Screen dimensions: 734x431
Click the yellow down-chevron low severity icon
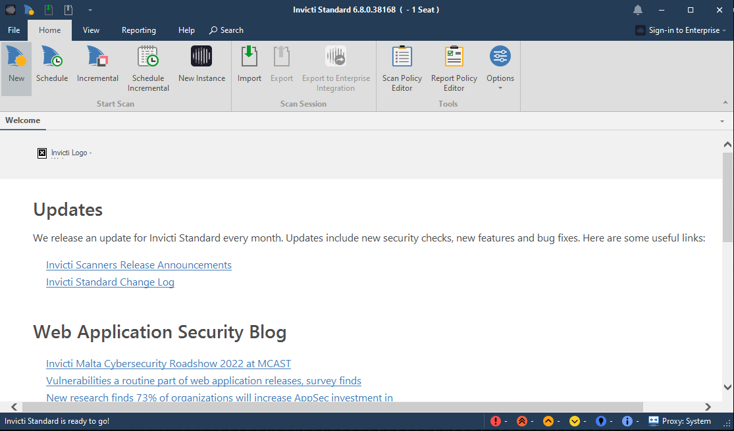pyautogui.click(x=575, y=421)
